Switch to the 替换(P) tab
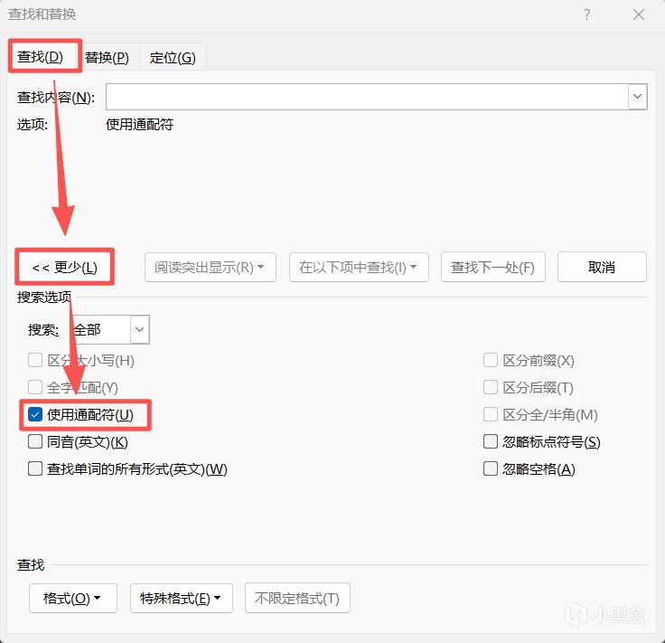This screenshot has width=665, height=643. click(107, 57)
